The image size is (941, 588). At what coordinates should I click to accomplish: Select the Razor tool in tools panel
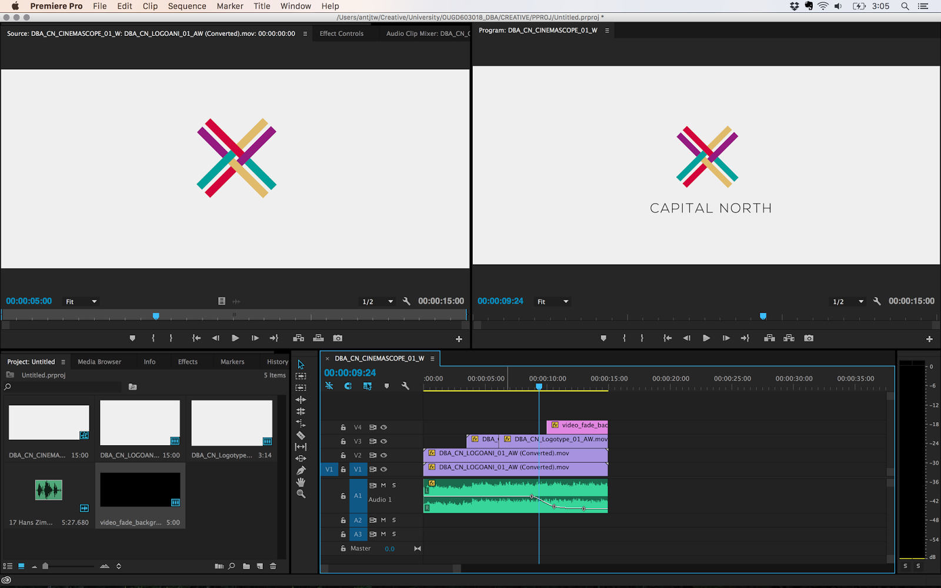coord(301,435)
